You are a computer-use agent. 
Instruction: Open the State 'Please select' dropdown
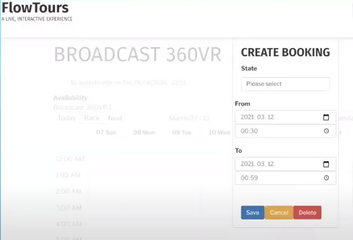(x=285, y=84)
